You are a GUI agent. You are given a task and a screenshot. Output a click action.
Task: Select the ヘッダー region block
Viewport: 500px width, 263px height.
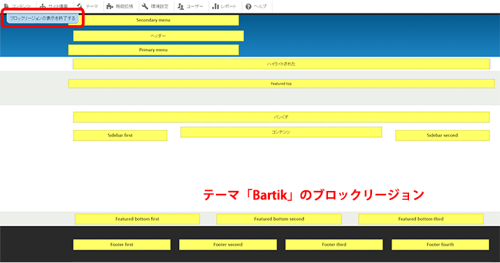[x=159, y=36]
